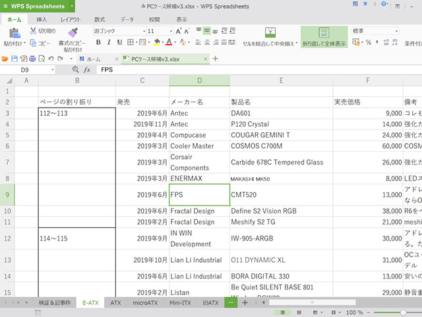The height and width of the screenshot is (317, 422).
Task: Open the 校閲 (Review) ribbon tab
Action: point(154,19)
